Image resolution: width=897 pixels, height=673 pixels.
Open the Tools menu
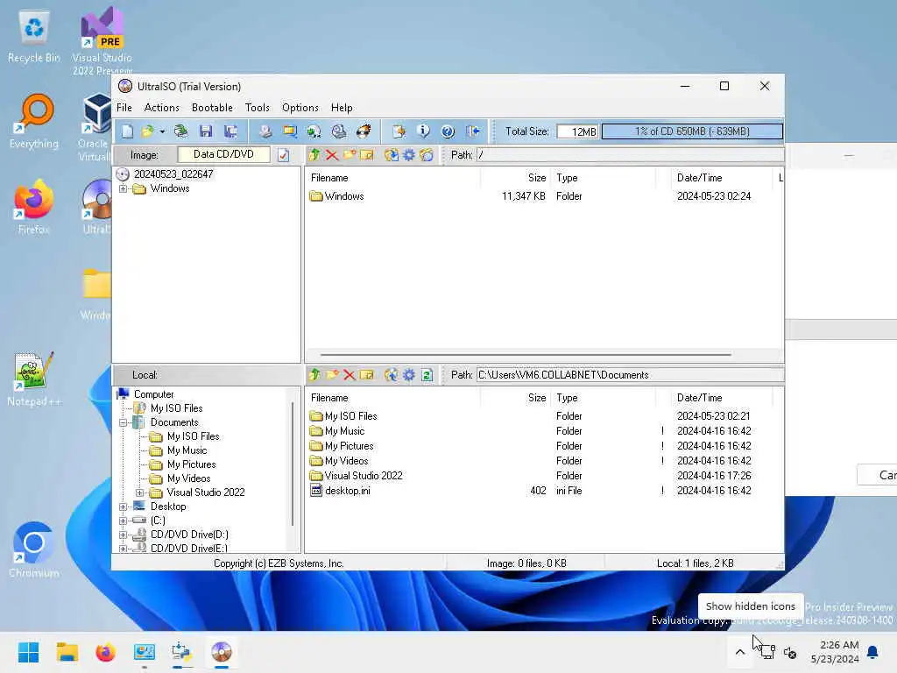tap(257, 108)
